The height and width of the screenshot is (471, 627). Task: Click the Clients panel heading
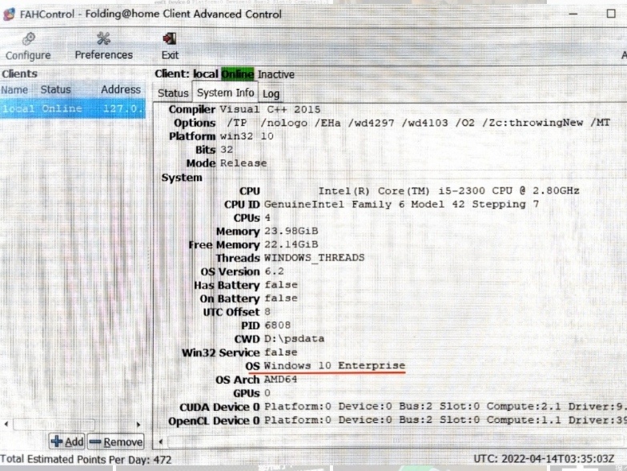19,74
